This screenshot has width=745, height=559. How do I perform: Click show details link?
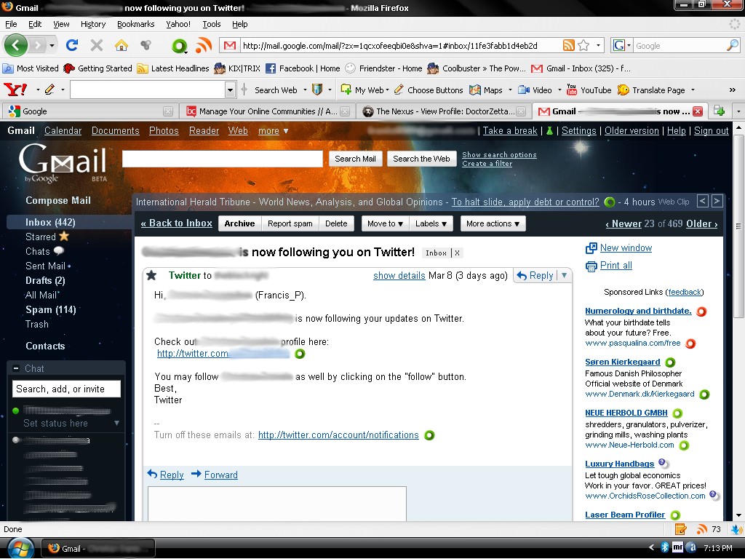click(399, 275)
